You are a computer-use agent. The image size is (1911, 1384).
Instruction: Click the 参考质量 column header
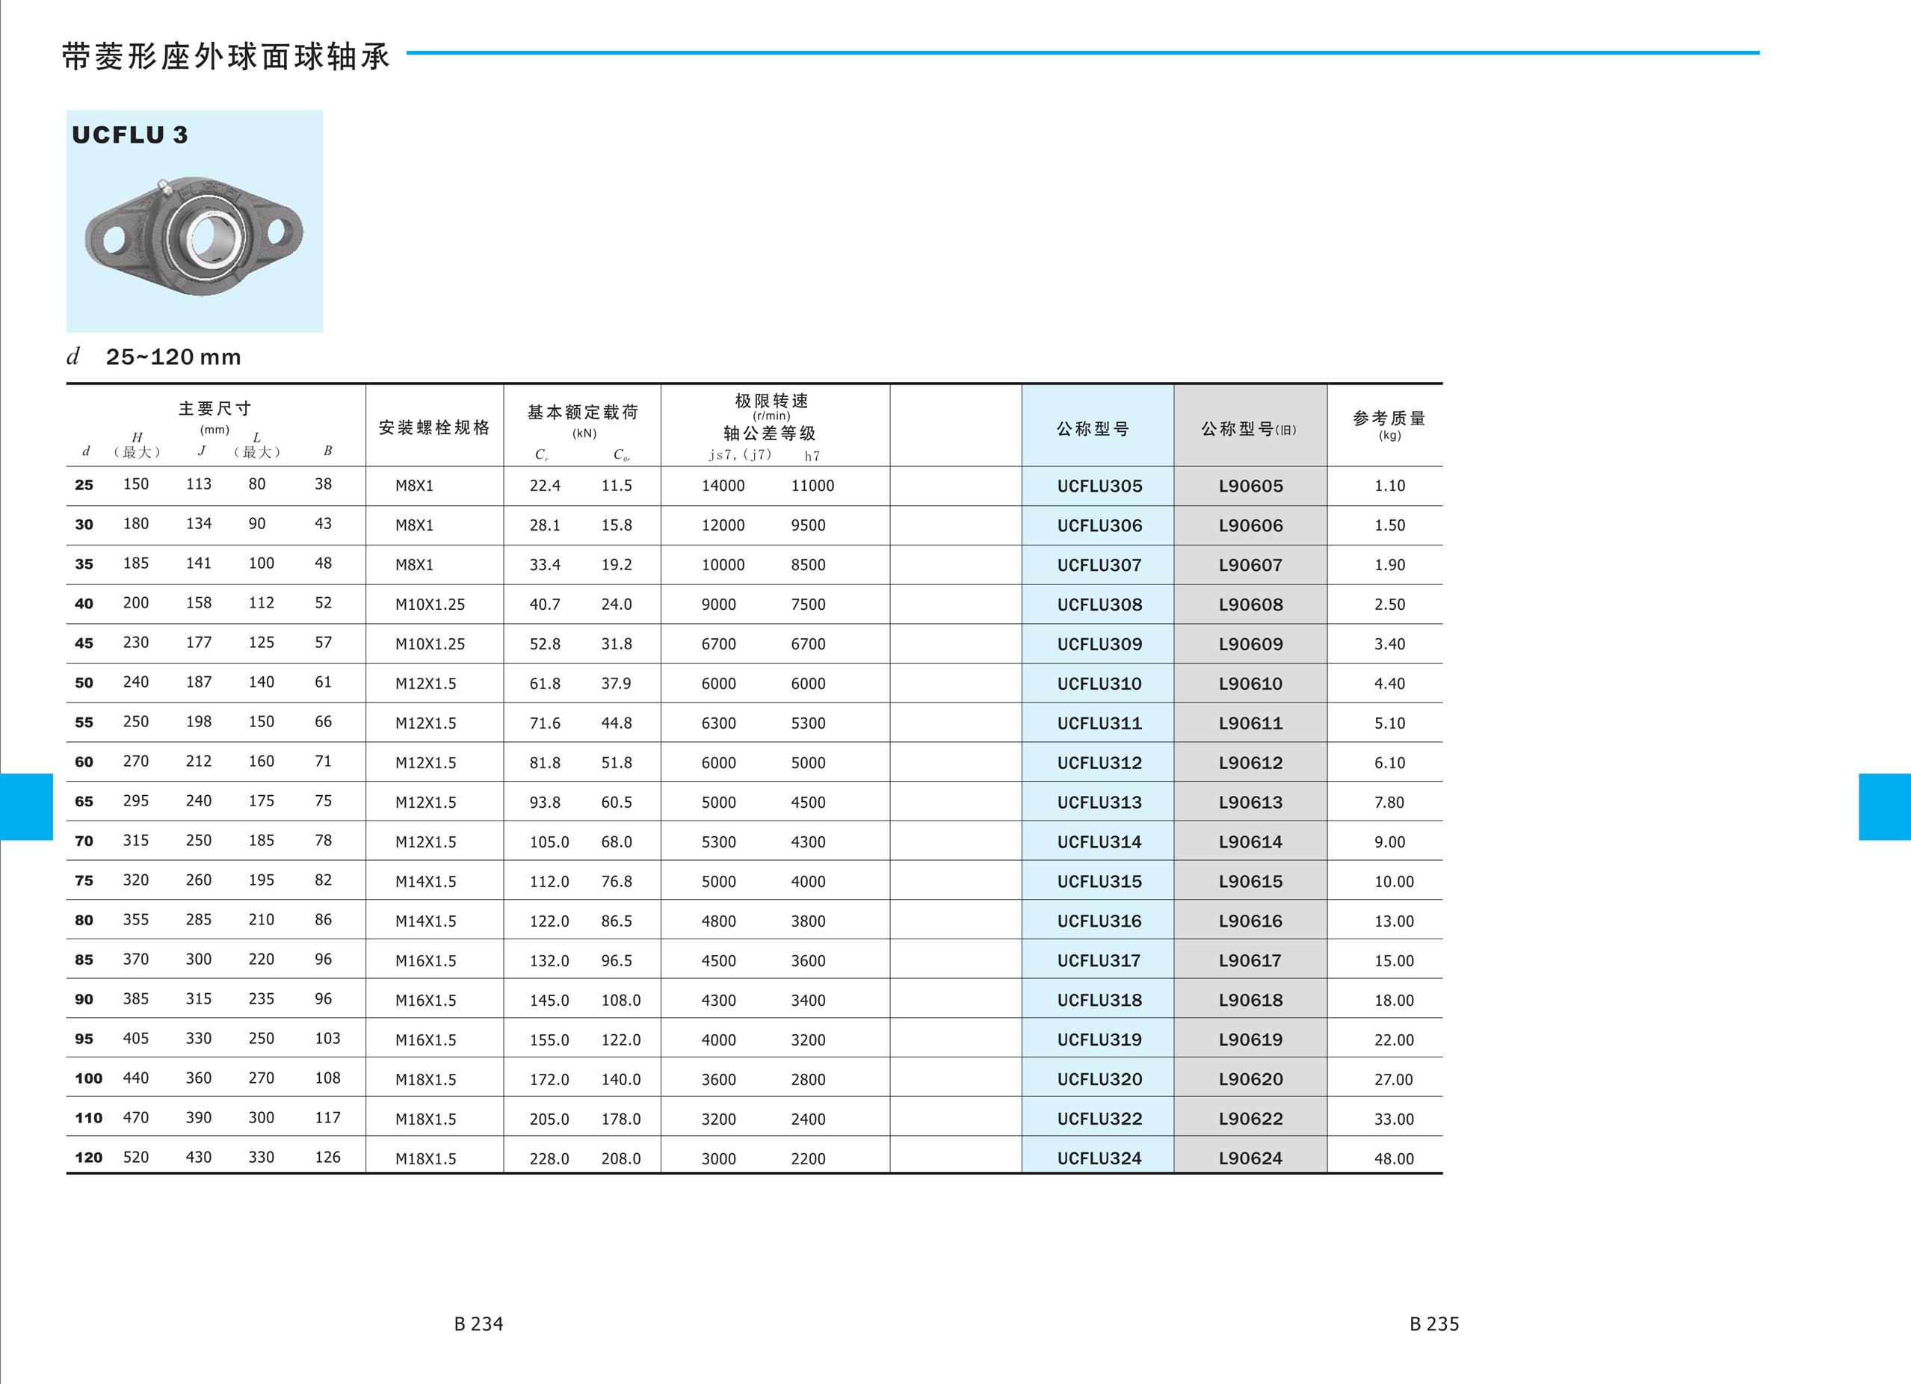coord(1389,418)
